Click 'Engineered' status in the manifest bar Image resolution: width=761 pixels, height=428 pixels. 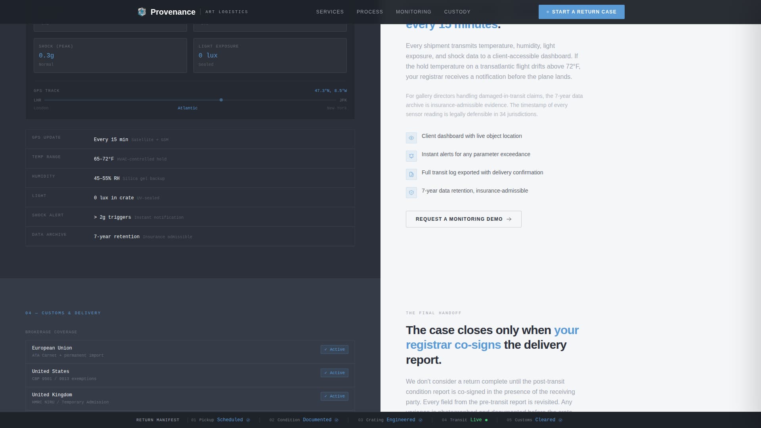pos(401,420)
